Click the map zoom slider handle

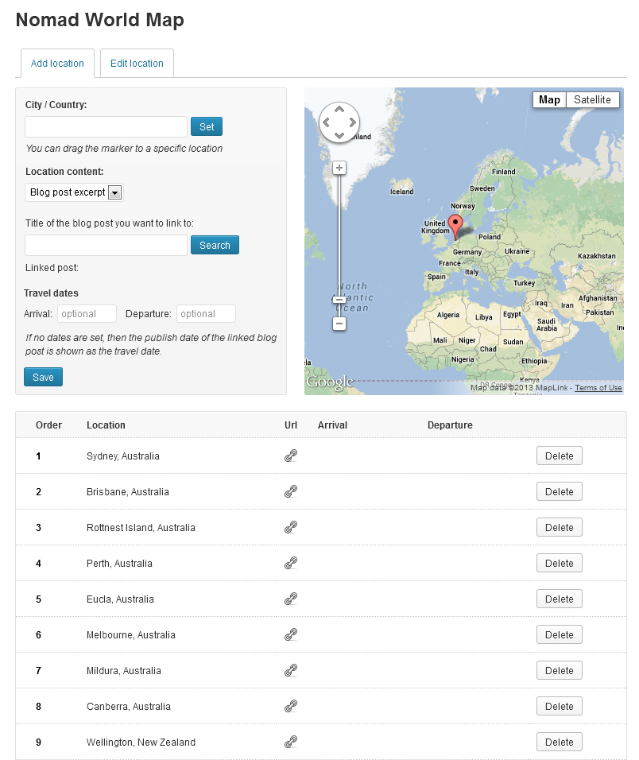(x=339, y=300)
